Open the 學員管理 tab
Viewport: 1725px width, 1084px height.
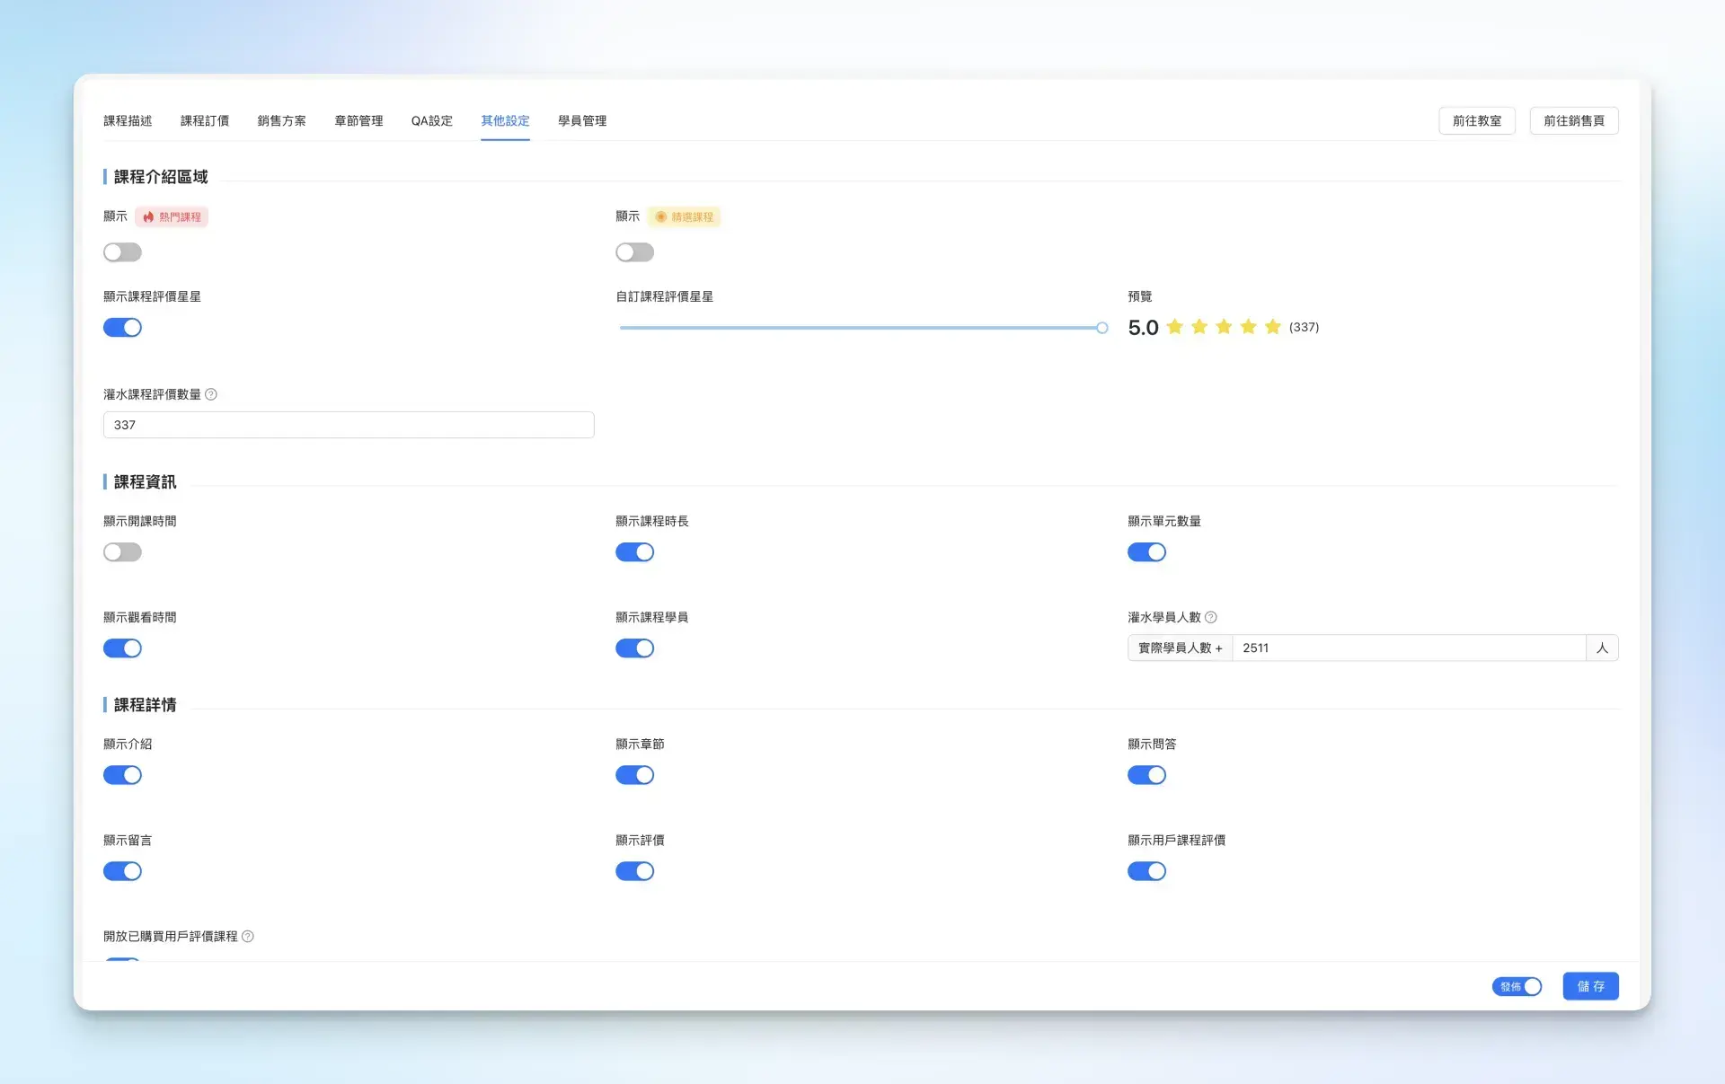pos(582,120)
